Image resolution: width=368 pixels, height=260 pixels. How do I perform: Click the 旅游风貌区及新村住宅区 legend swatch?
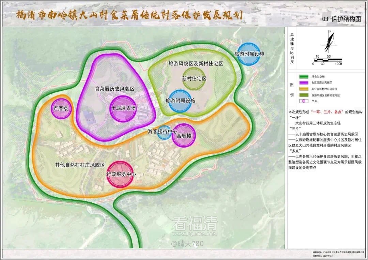(x=301, y=95)
